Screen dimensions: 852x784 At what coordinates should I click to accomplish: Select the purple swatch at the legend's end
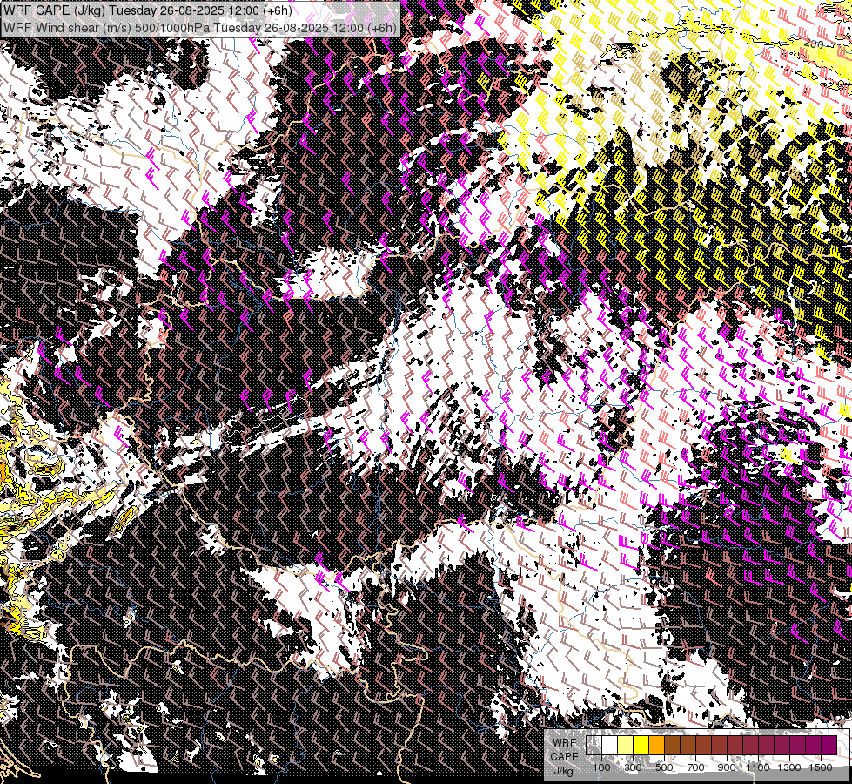[829, 745]
